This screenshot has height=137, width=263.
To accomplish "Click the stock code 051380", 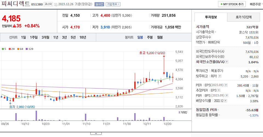I will pyautogui.click(x=37, y=5).
